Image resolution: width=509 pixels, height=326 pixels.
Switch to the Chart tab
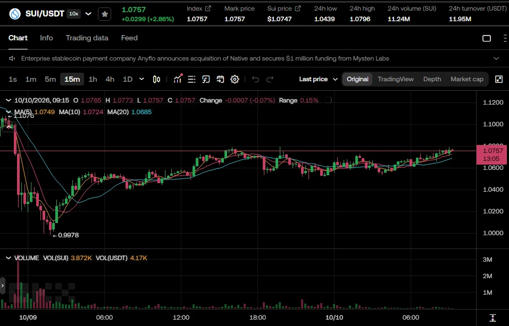[18, 38]
